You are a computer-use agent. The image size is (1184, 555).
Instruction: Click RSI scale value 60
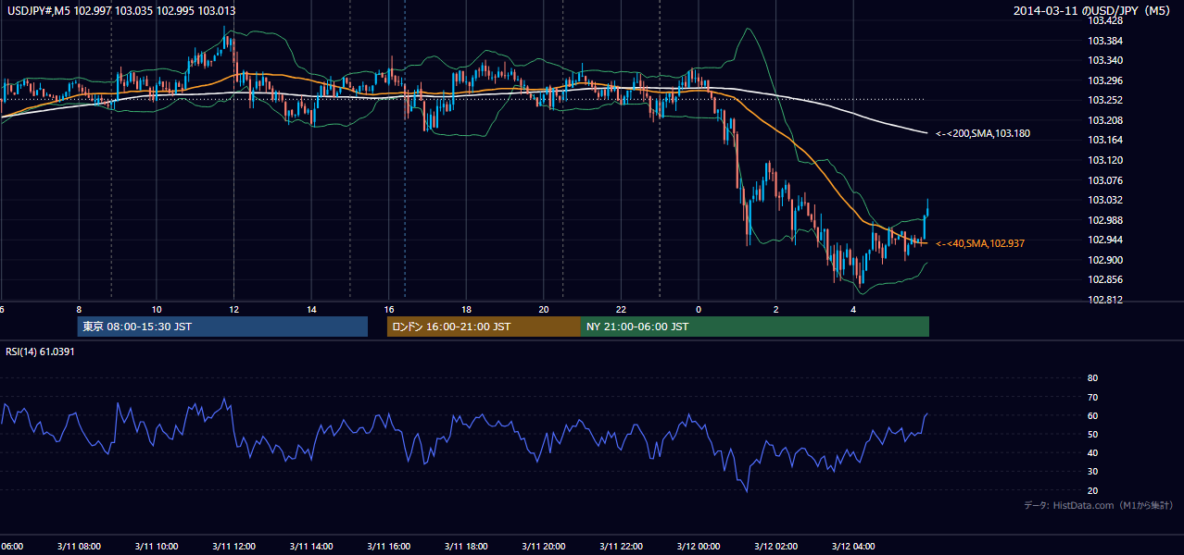pos(1092,415)
